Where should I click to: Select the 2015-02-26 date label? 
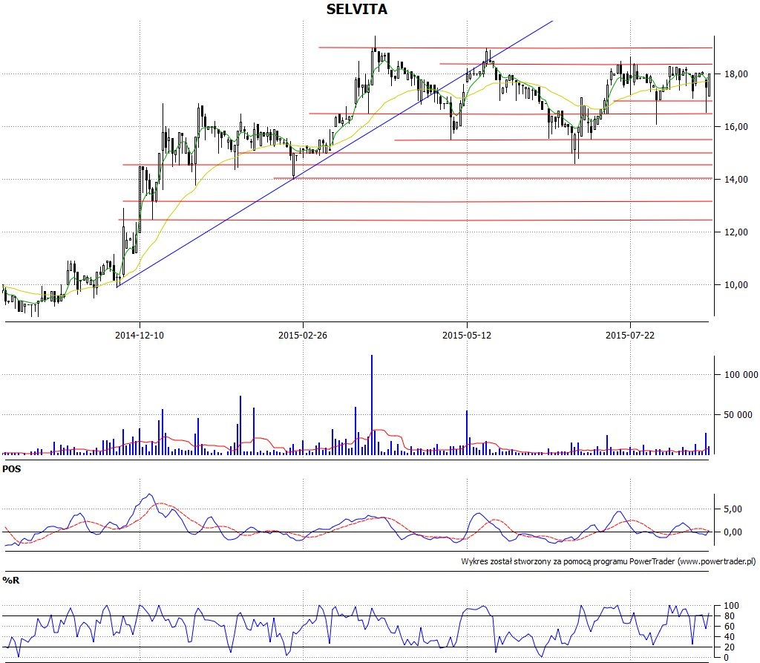tap(303, 335)
